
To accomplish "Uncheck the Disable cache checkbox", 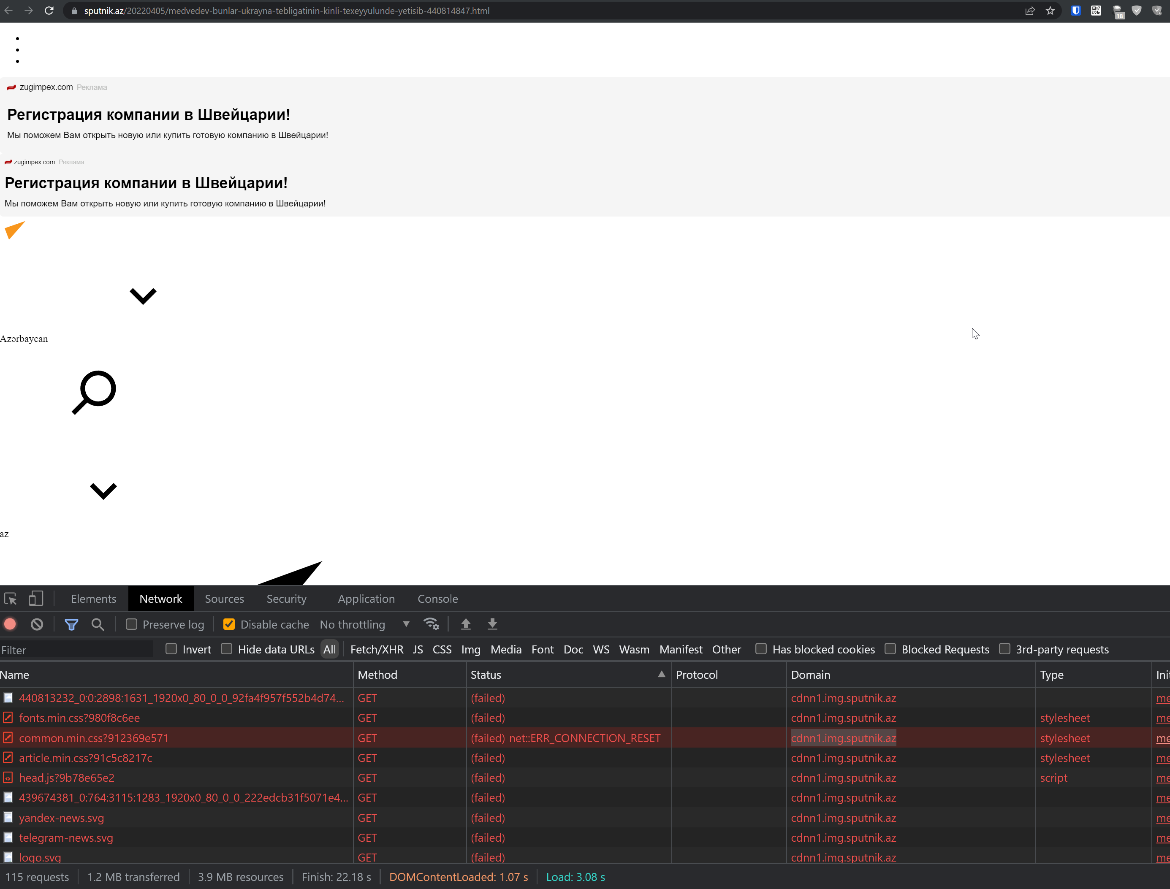I will [229, 624].
